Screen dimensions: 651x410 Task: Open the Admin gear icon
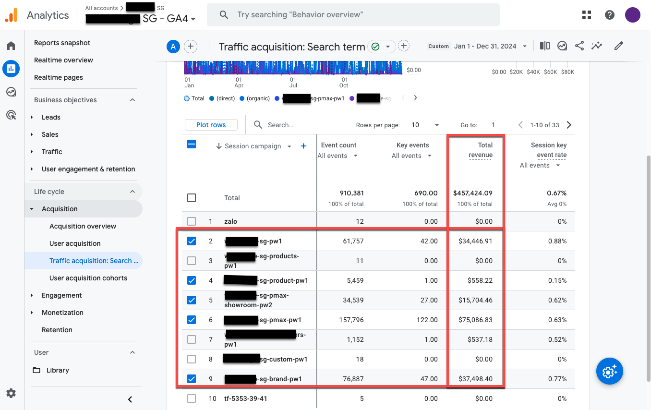(11, 393)
